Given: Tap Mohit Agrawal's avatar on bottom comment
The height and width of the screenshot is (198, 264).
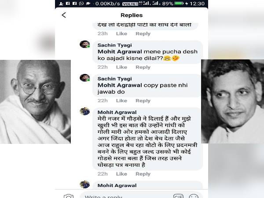Looking at the screenshot, I should [x=84, y=184].
